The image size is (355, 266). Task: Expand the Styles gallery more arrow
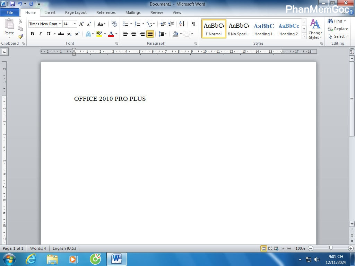tap(304, 36)
